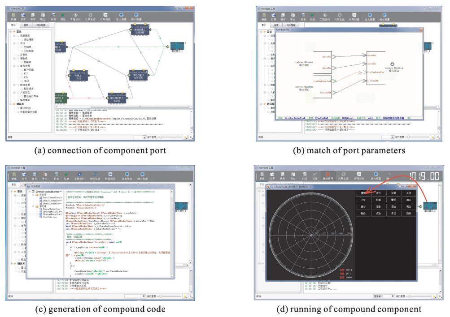The height and width of the screenshot is (317, 450).
Task: Click the PPI button in the radar display
Action: 363,200
